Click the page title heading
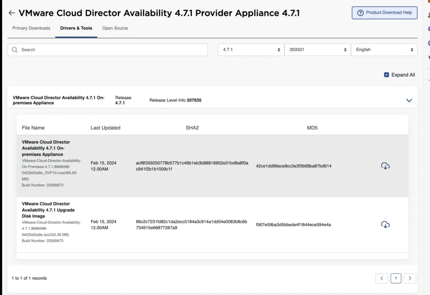The image size is (430, 295). 159,13
